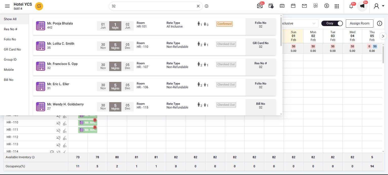Open the user profile dropdown

point(379,6)
